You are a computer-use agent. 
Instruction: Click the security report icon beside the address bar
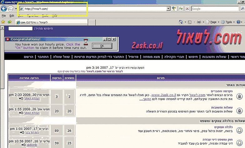click(x=174, y=9)
